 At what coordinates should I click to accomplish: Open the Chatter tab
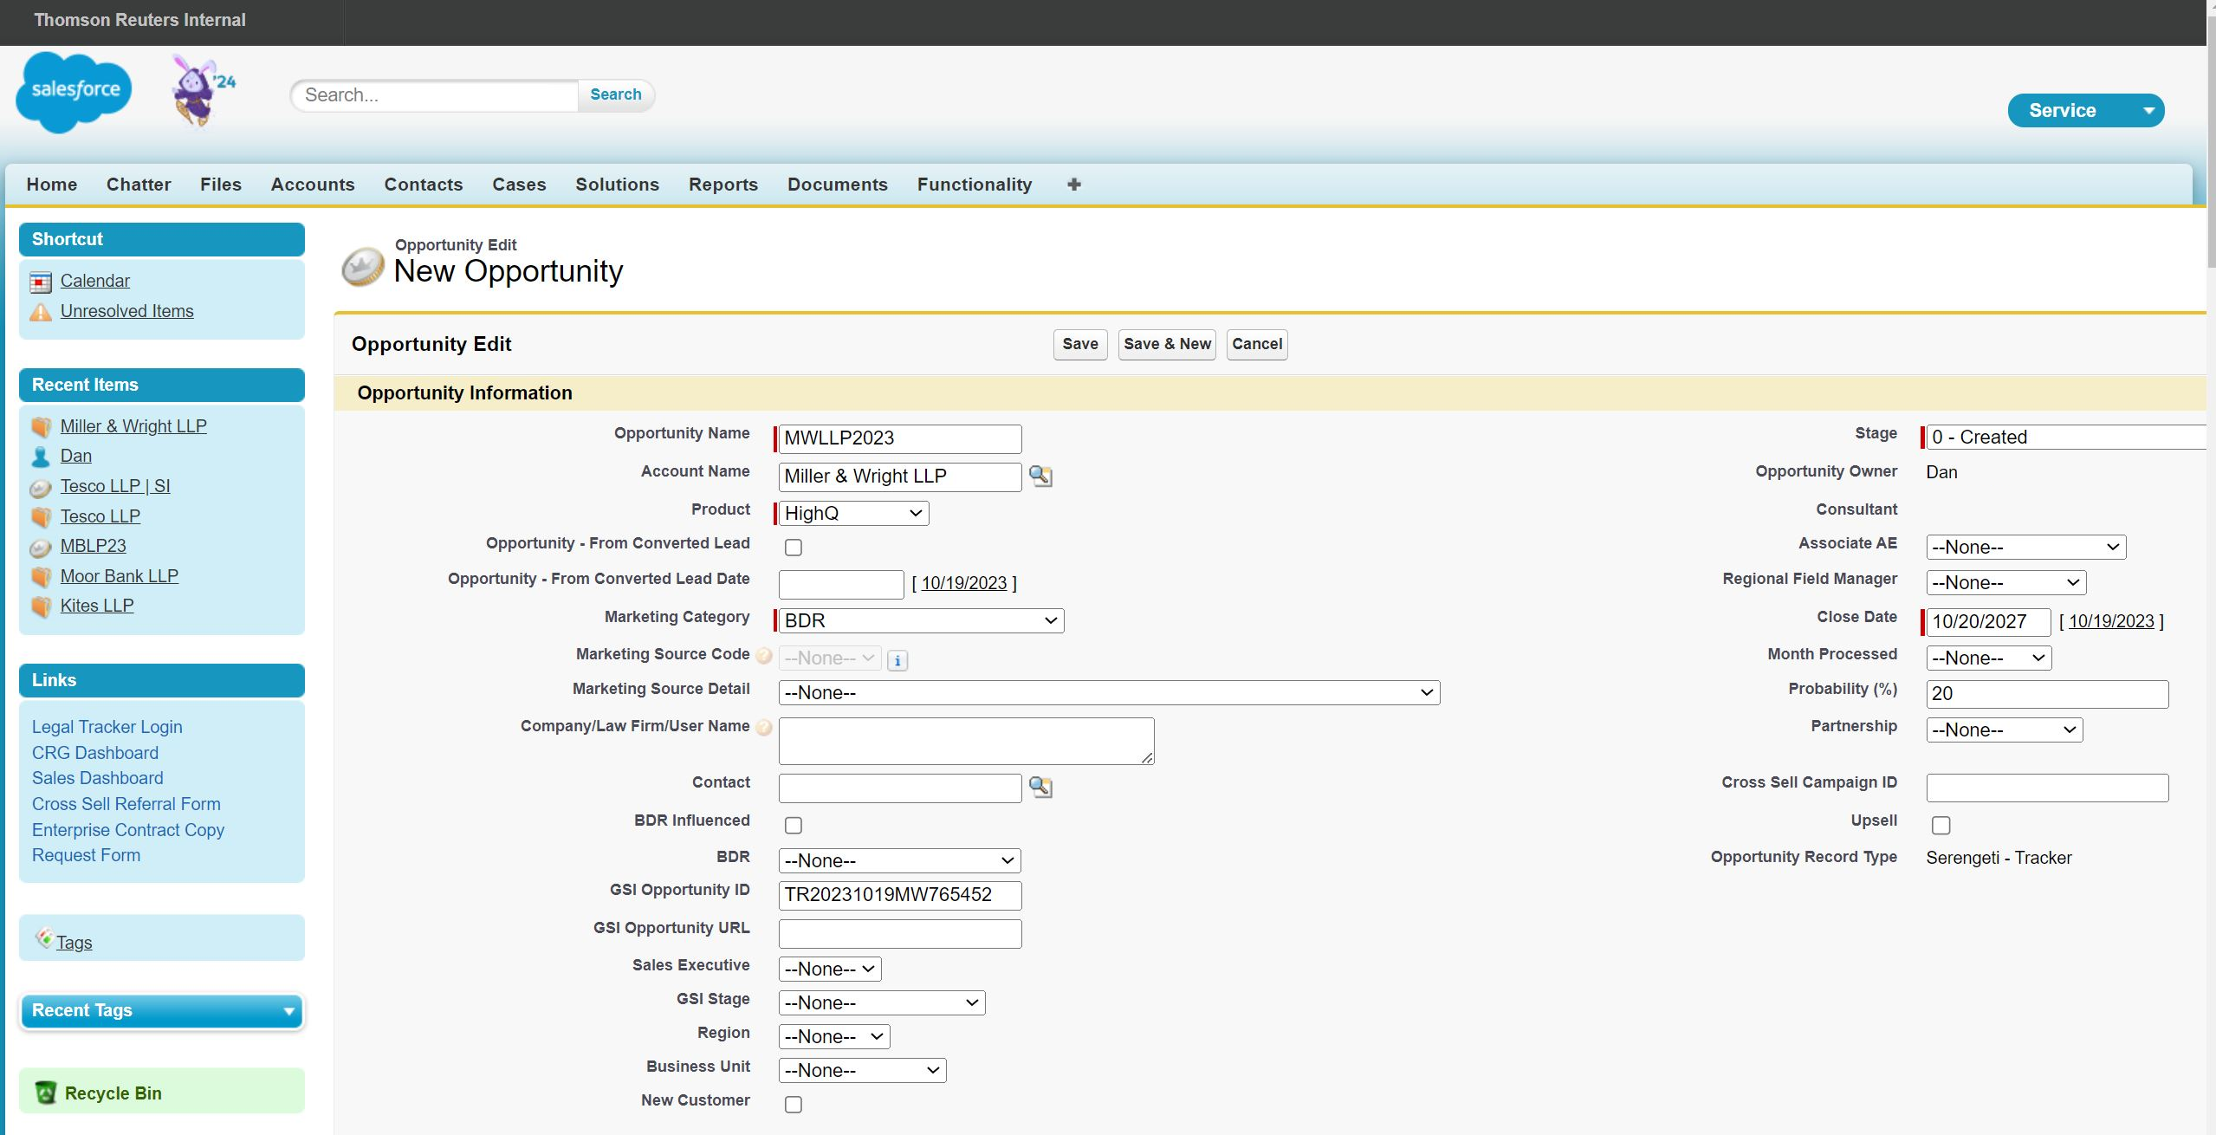coord(139,185)
